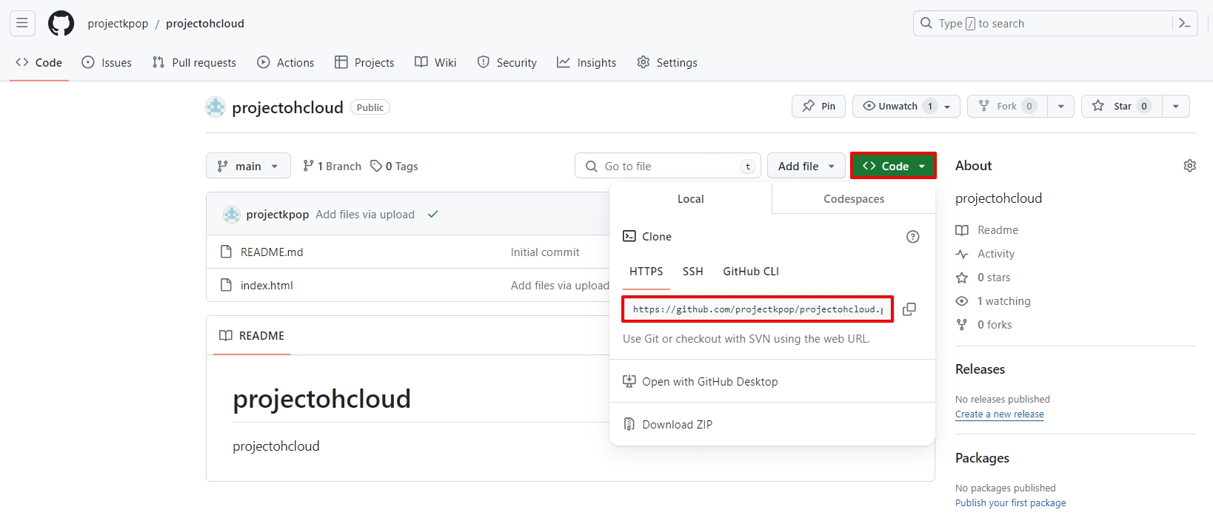View 1 Branch link
Image resolution: width=1213 pixels, height=521 pixels.
[333, 166]
